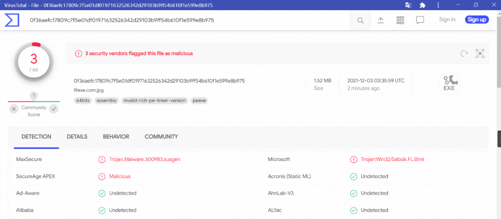Click the Acronis (Static ML) vendor name
Viewport: 501px width, 219px height.
289,176
